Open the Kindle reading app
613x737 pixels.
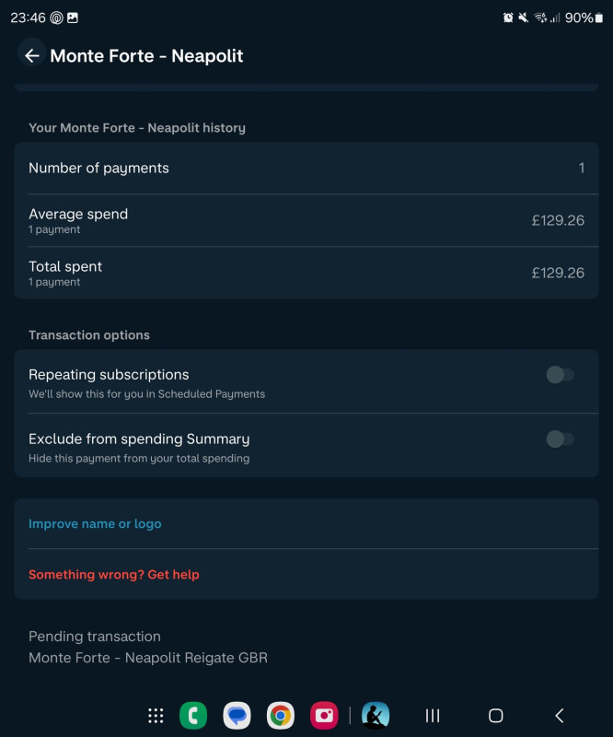(376, 716)
